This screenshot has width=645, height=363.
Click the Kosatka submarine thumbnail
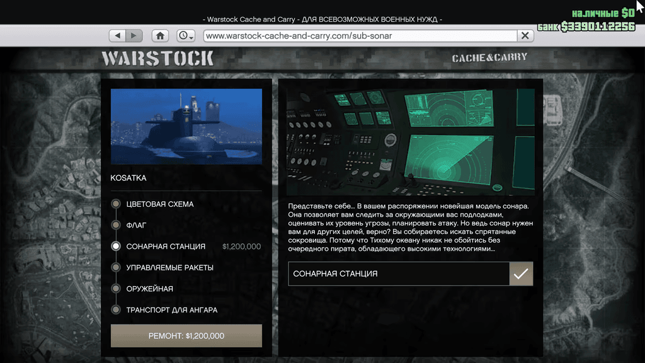coord(186,127)
